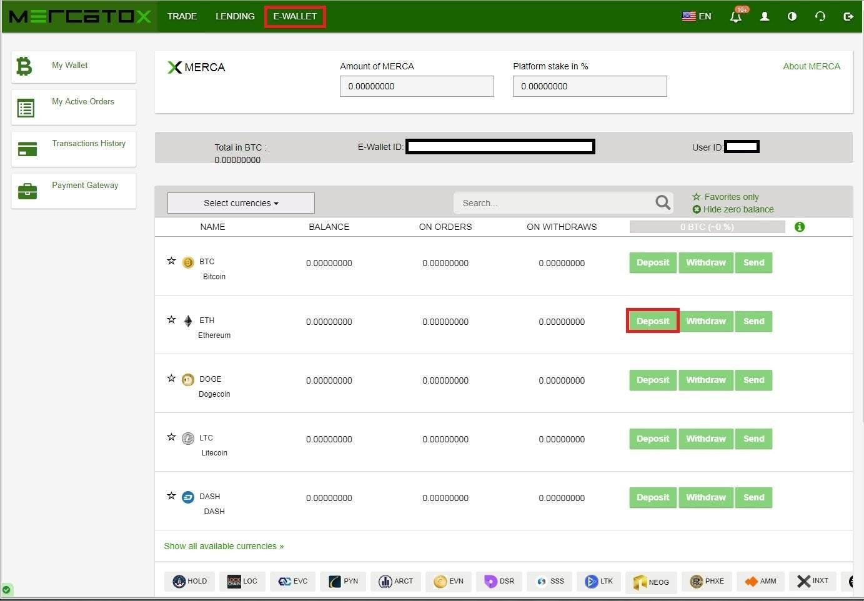Click the Dogecoin coin icon
This screenshot has width=864, height=601.
pyautogui.click(x=188, y=380)
